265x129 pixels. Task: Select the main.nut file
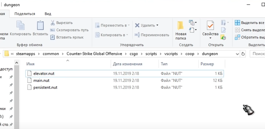[x=125, y=81]
